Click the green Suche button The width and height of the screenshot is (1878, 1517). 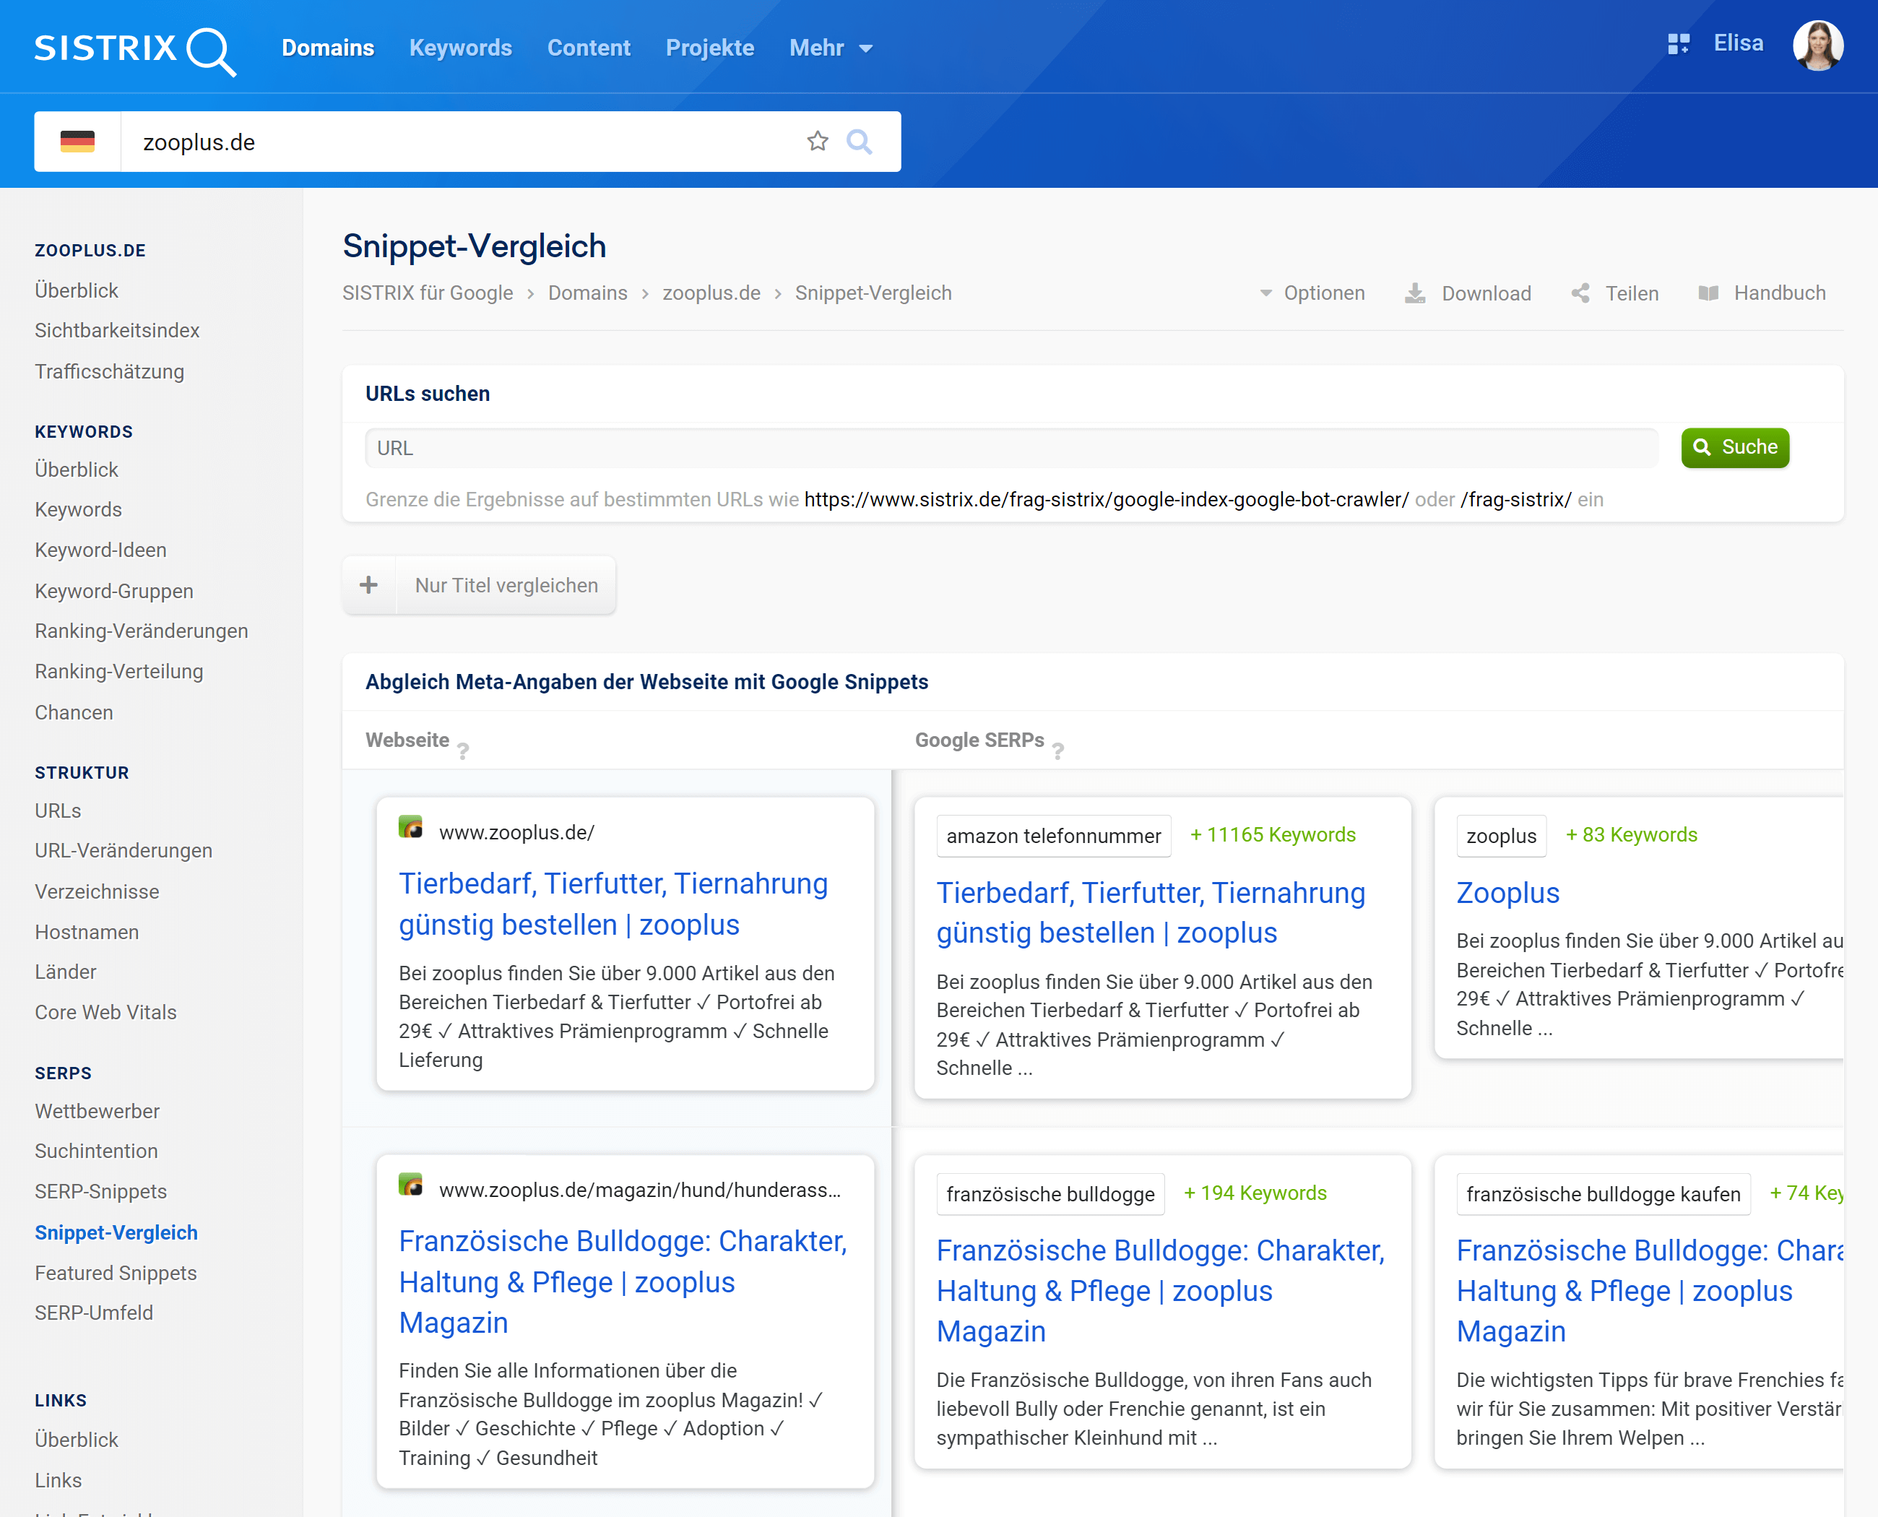(1735, 447)
